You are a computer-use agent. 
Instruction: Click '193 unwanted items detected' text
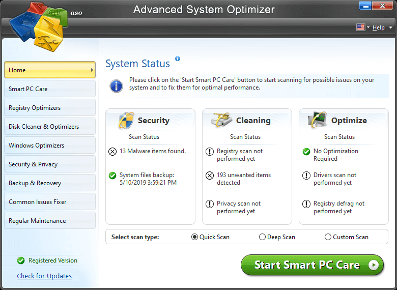[244, 179]
